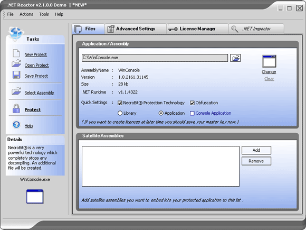Image resolution: width=306 pixels, height=230 pixels.
Task: Click the Protect link
Action: [x=33, y=110]
